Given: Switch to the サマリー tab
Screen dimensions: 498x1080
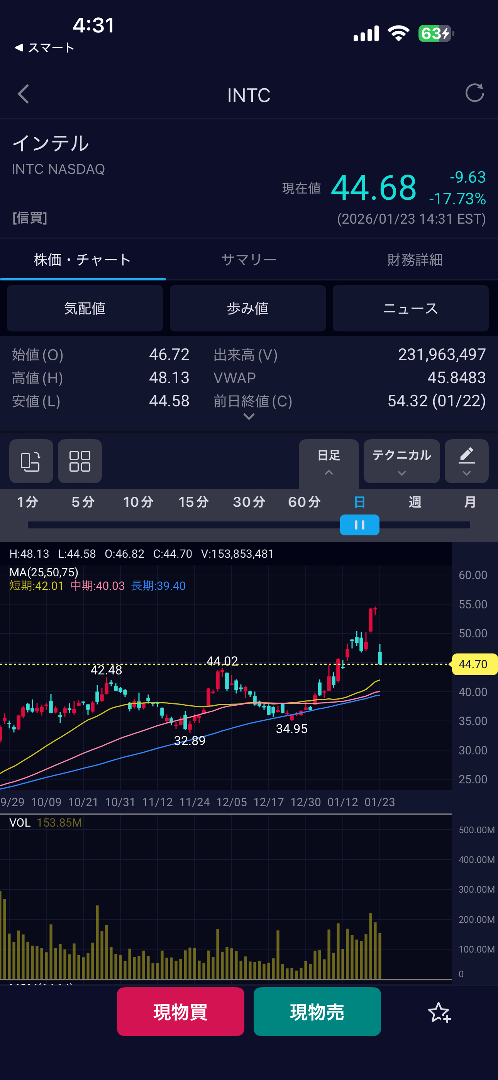Looking at the screenshot, I should point(249,260).
